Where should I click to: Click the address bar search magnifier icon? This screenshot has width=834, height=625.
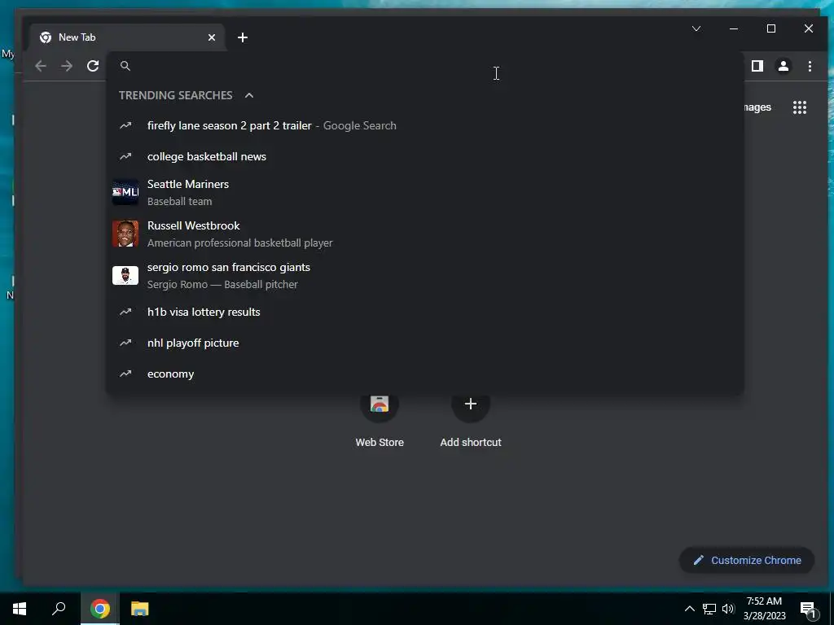coord(125,66)
